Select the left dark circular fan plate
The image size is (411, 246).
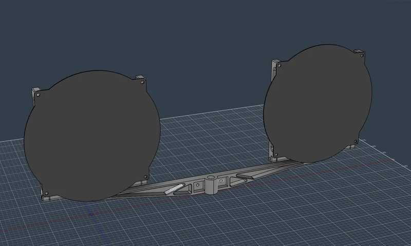(x=92, y=136)
